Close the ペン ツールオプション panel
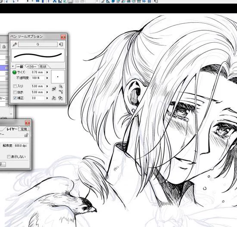Viewport: 237px width, 227px height. coord(63,37)
